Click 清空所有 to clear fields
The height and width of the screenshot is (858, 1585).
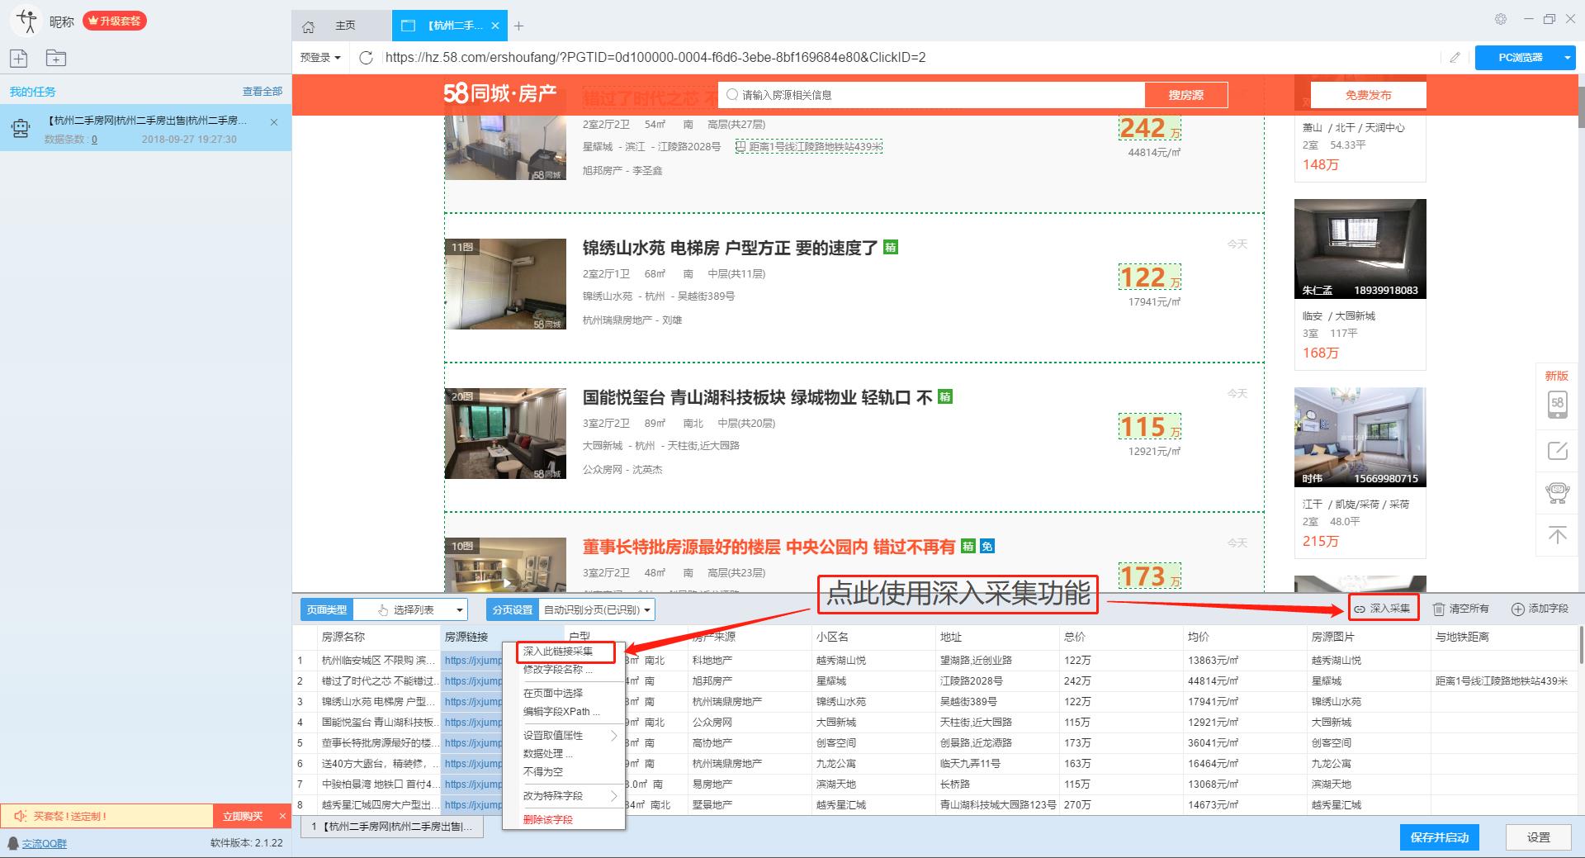pyautogui.click(x=1460, y=609)
